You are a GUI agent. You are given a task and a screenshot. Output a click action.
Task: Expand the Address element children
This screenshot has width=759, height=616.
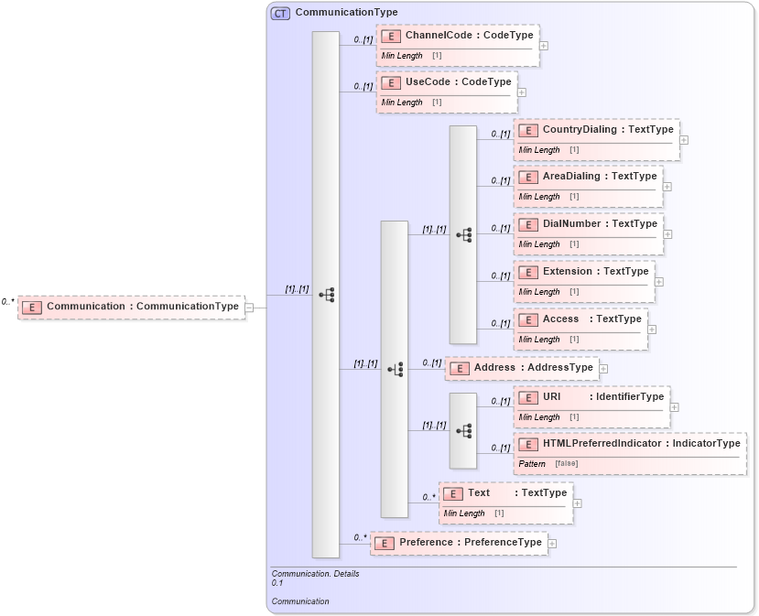(x=602, y=367)
